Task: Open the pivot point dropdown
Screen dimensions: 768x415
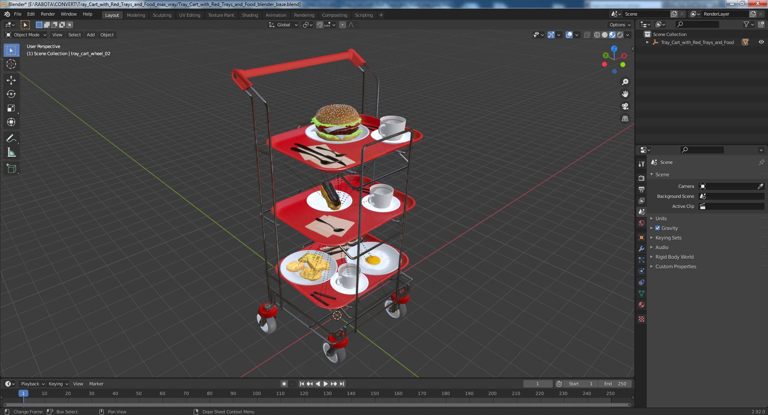Action: (x=307, y=25)
